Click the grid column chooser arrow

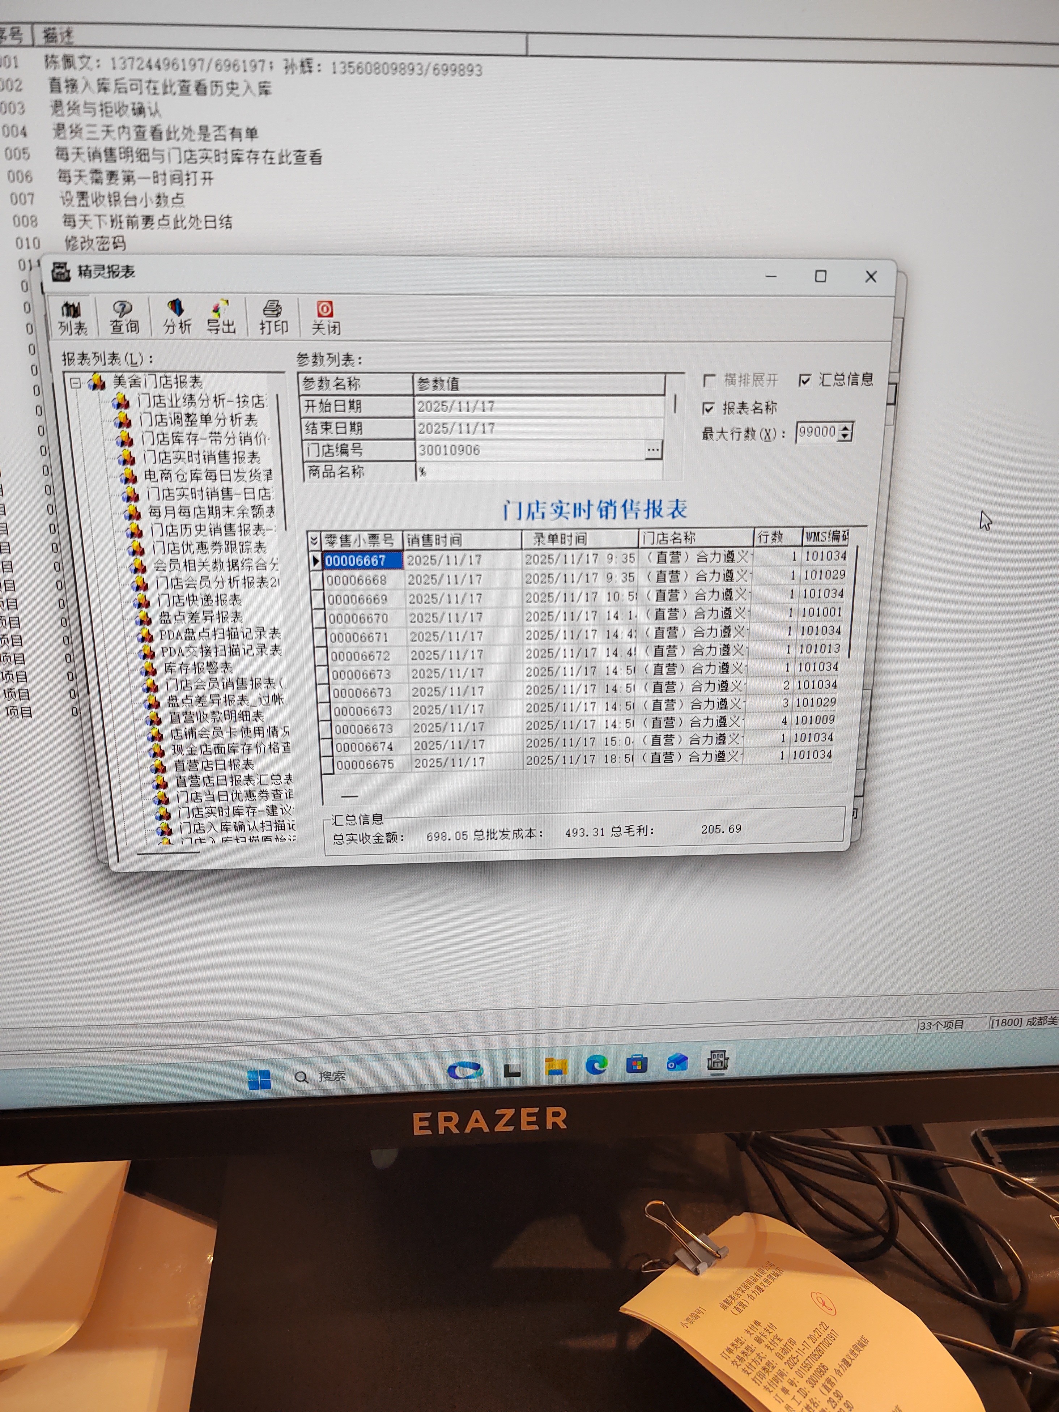[x=314, y=541]
